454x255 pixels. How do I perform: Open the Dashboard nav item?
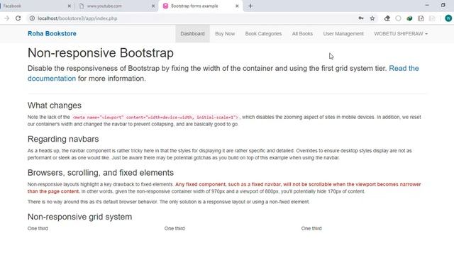(192, 33)
